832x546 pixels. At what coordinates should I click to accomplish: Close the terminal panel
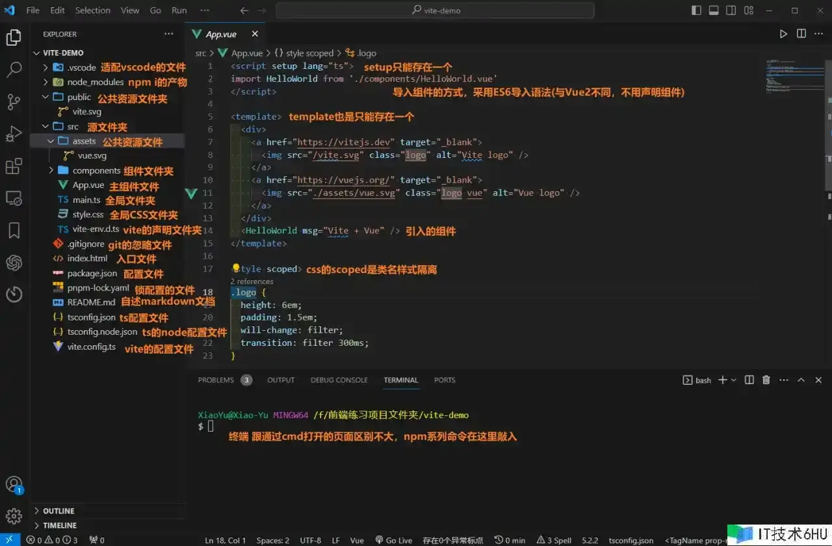point(818,380)
